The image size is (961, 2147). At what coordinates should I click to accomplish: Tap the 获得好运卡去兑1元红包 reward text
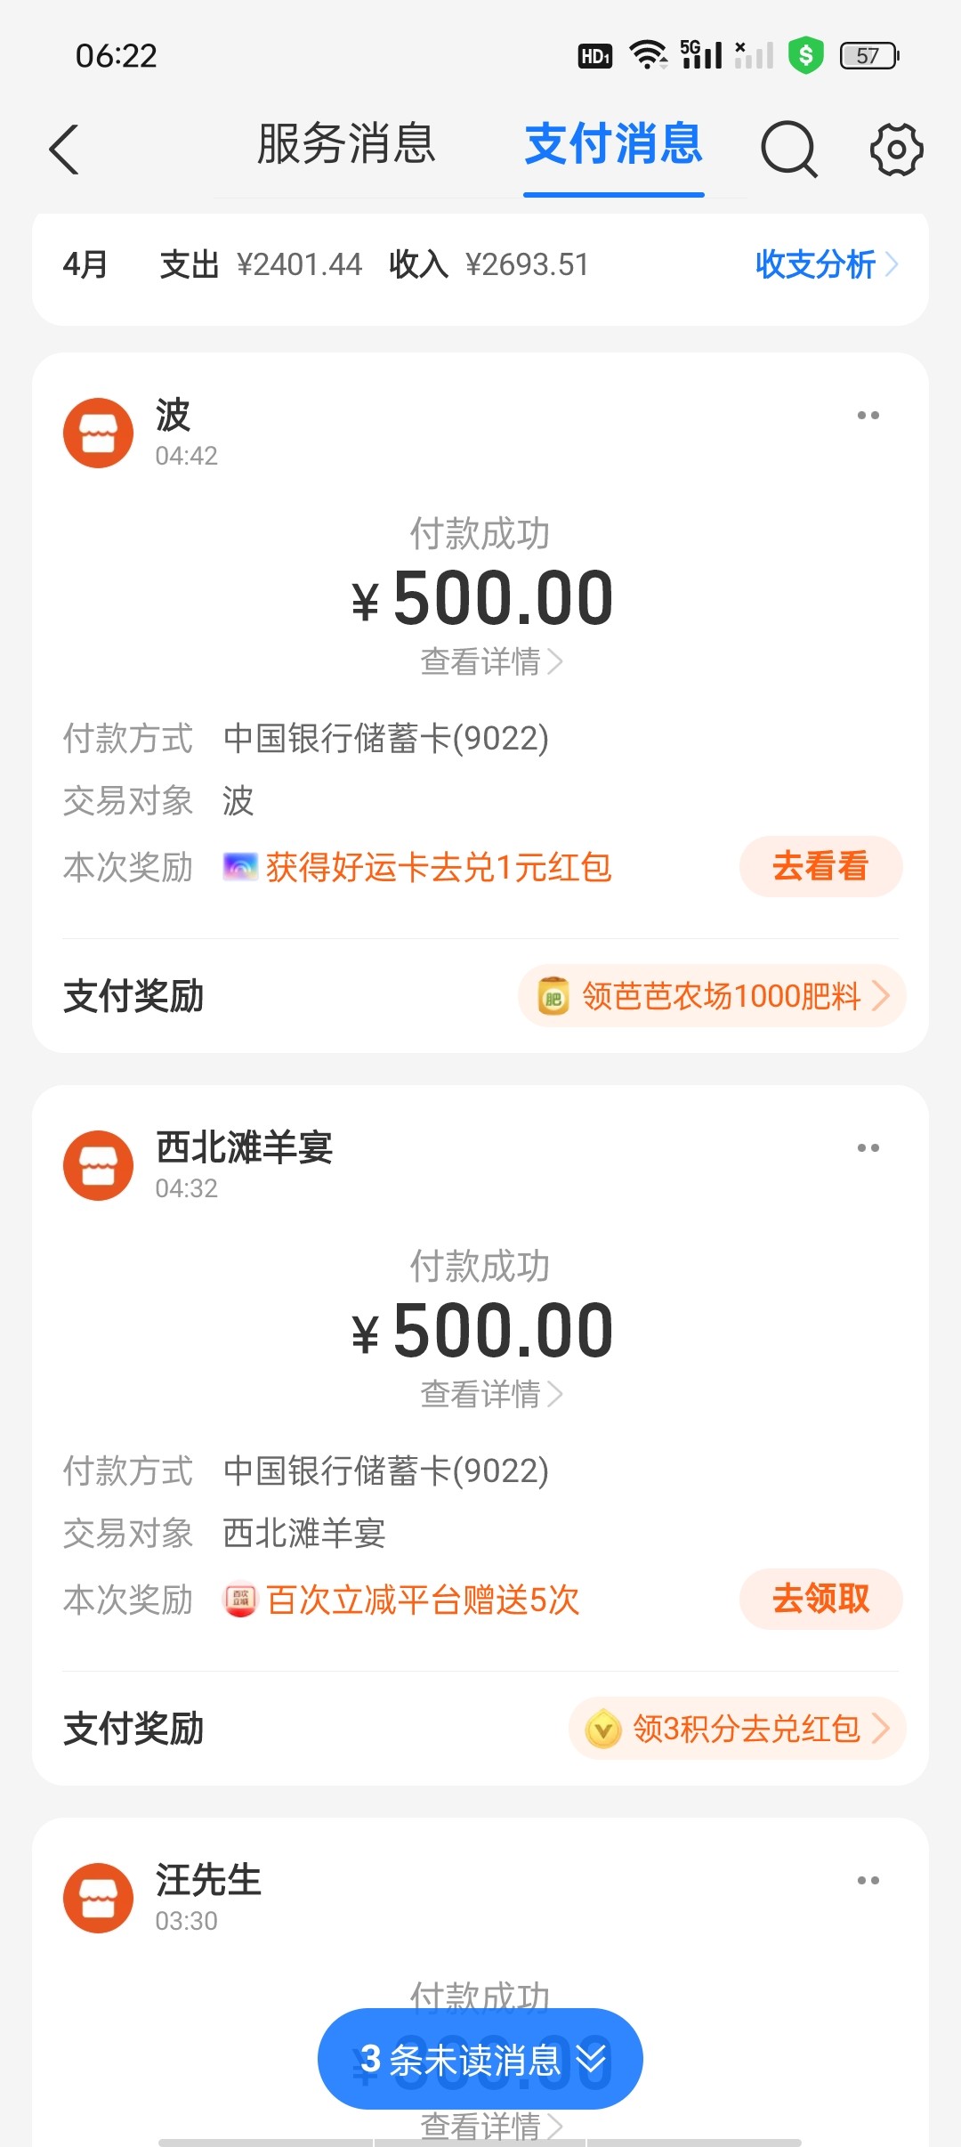[x=438, y=867]
